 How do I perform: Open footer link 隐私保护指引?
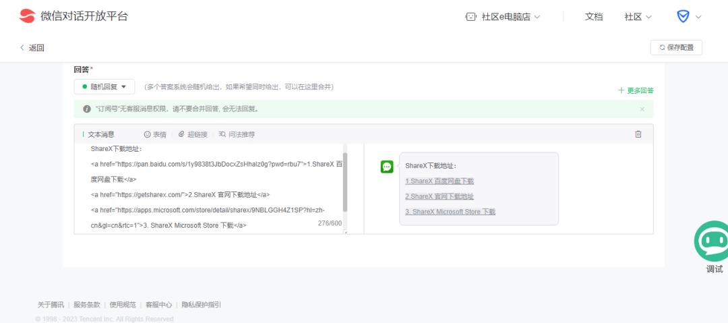tap(201, 305)
